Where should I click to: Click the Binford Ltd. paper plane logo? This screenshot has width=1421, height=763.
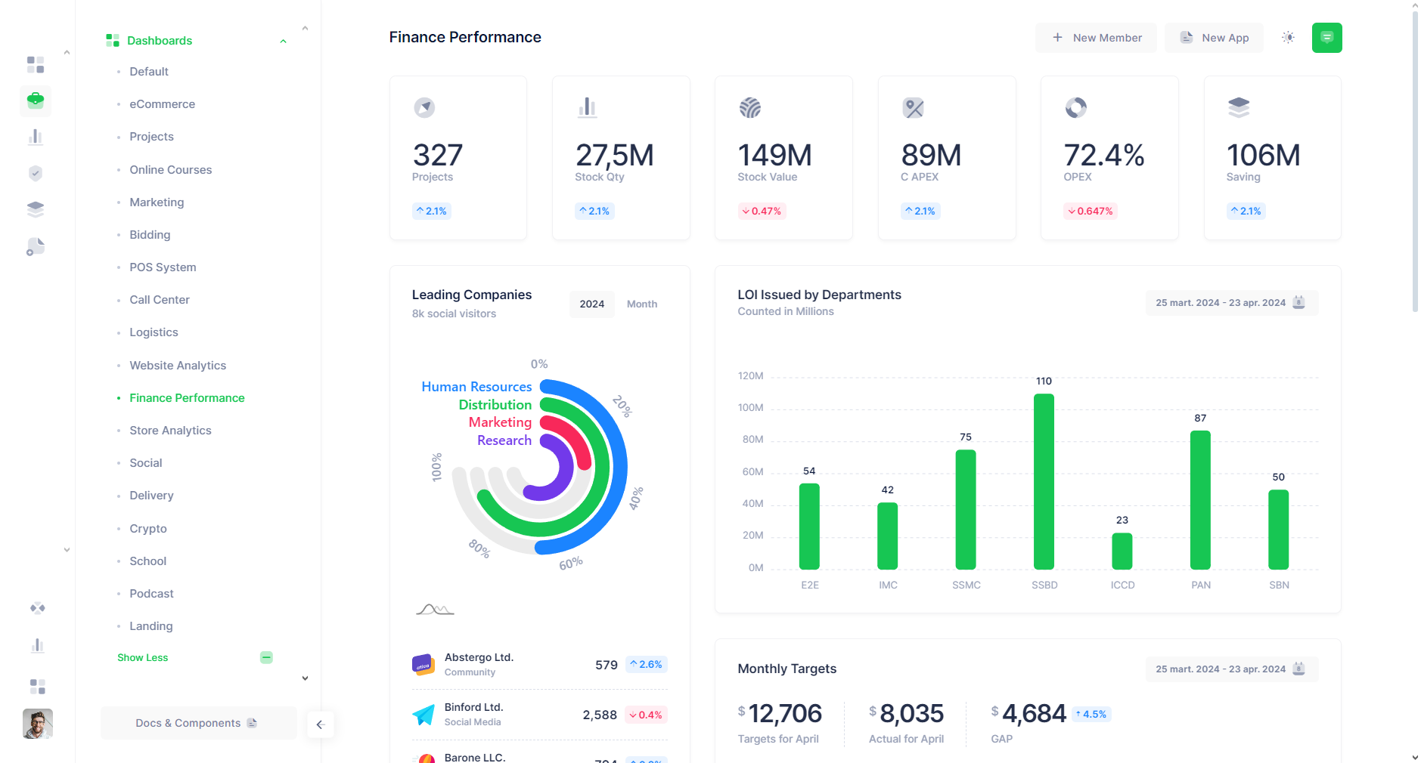click(x=424, y=715)
